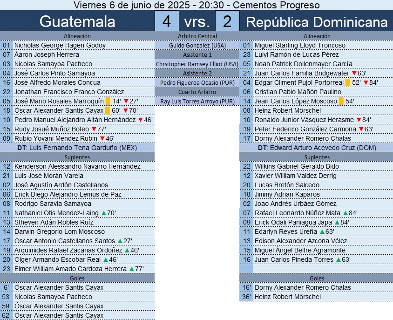Click the red arrow next to Ronaldo Junior Vásquez Herasme
393x320 pixels.
point(359,120)
